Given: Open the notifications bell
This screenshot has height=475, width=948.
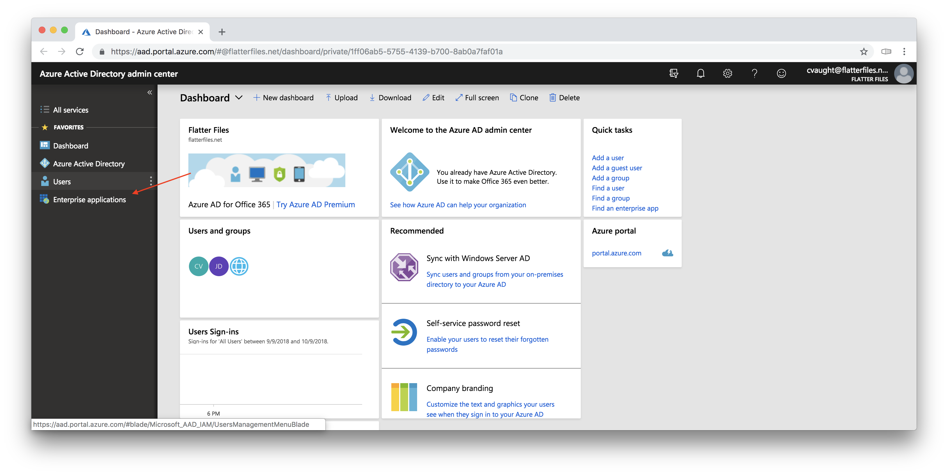Looking at the screenshot, I should (700, 74).
